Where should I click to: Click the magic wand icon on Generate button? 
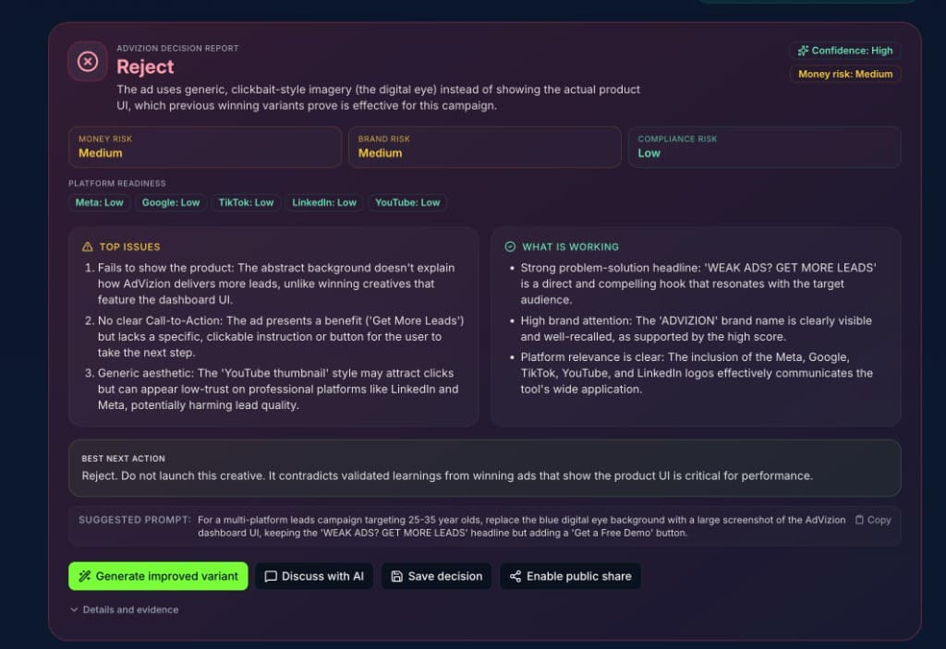(x=84, y=576)
